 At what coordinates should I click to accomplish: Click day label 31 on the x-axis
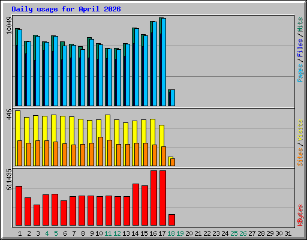click(288, 233)
